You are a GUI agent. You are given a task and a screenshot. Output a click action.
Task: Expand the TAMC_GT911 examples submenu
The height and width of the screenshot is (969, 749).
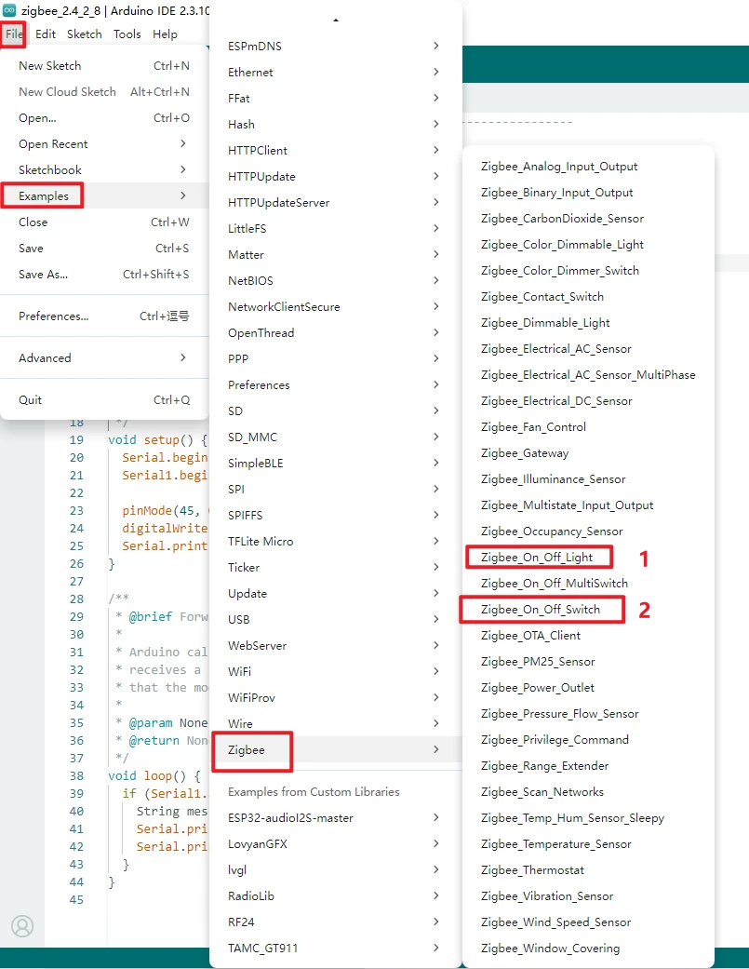click(335, 948)
